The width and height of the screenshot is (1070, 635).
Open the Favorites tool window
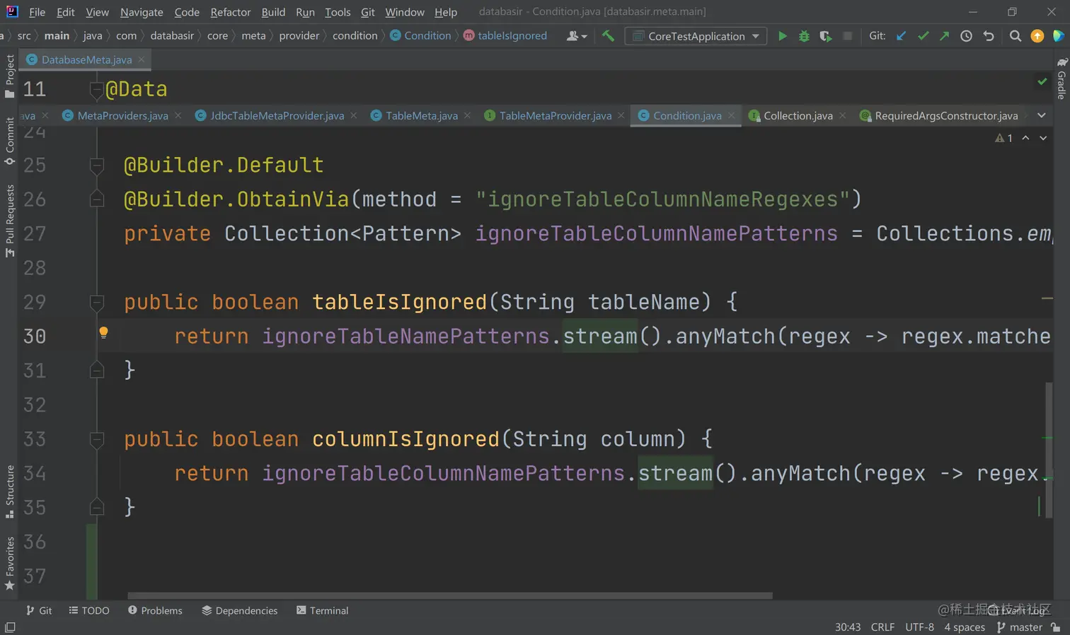[x=9, y=563]
